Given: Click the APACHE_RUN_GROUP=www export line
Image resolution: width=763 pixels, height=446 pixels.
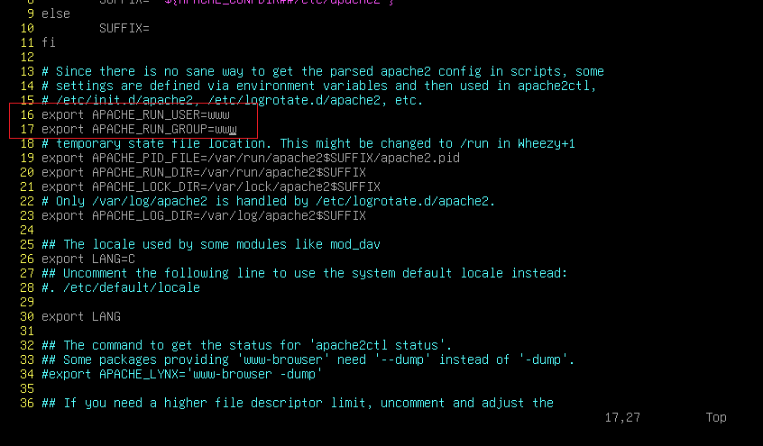Looking at the screenshot, I should 139,130.
